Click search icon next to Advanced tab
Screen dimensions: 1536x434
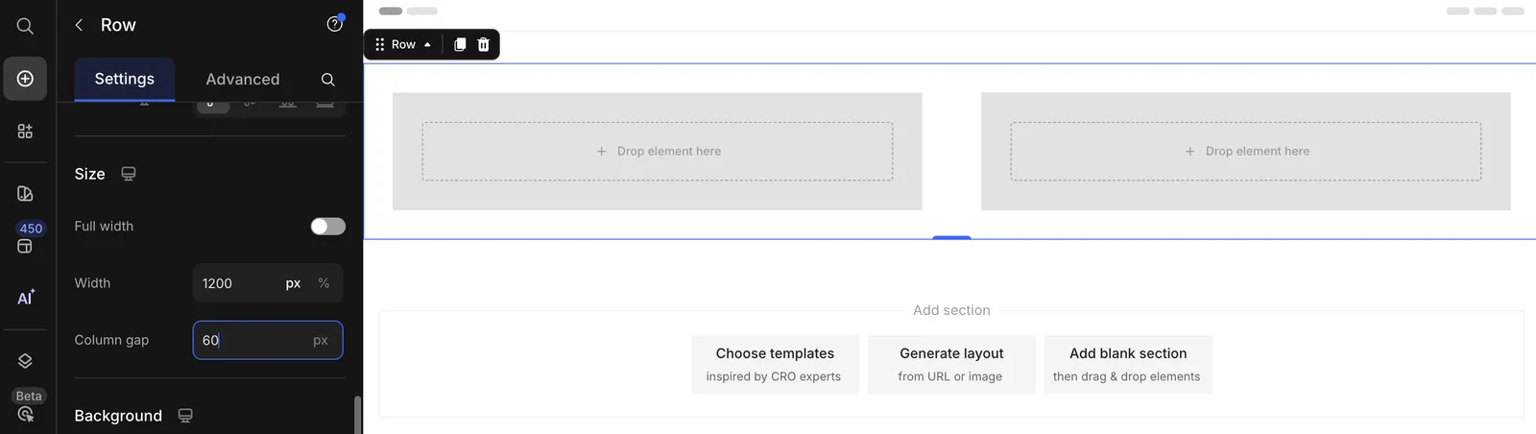(x=327, y=80)
